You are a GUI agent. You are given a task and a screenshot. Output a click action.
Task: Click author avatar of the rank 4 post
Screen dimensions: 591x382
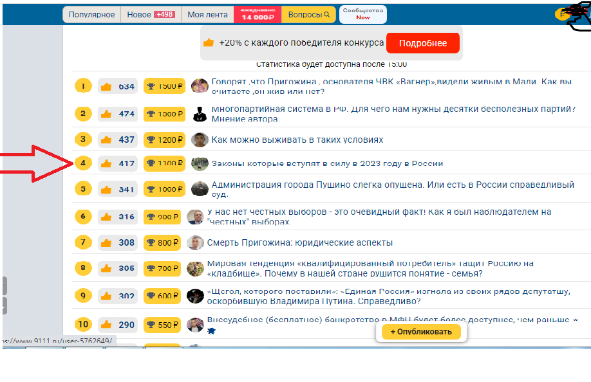coord(200,163)
